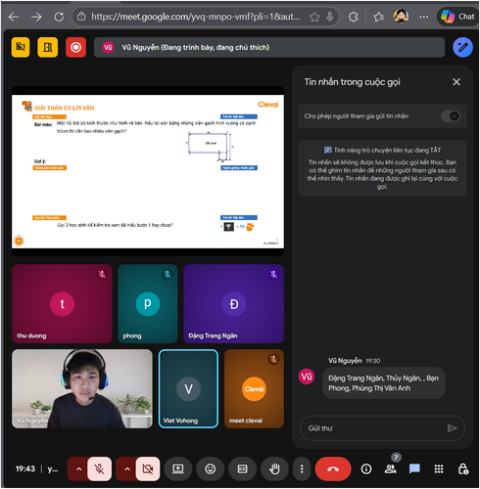Open Copilot Chat button
The width and height of the screenshot is (480, 489).
(x=457, y=17)
